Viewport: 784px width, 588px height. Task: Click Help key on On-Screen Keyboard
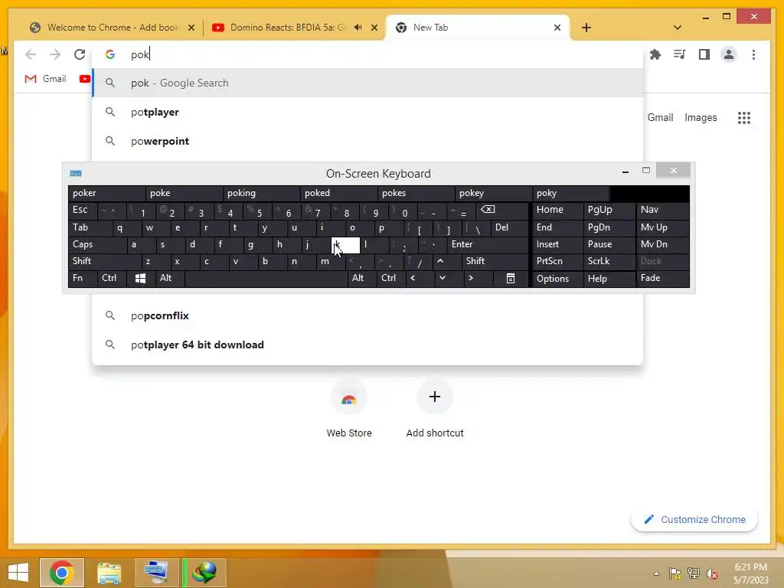click(x=609, y=279)
